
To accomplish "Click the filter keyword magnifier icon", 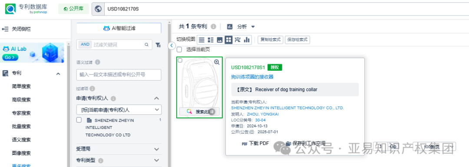I will pos(147,45).
